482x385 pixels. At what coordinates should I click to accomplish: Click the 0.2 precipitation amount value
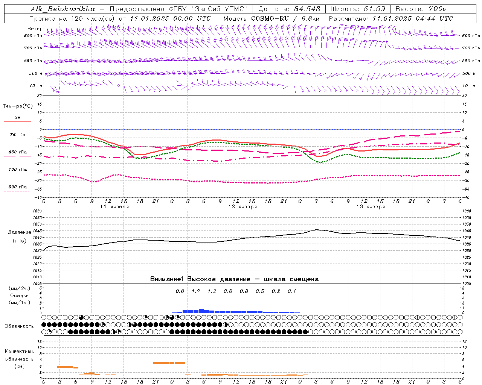click(276, 291)
